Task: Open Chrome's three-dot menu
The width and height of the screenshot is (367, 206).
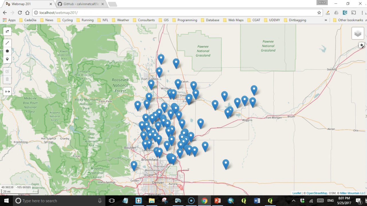Action: (362, 13)
